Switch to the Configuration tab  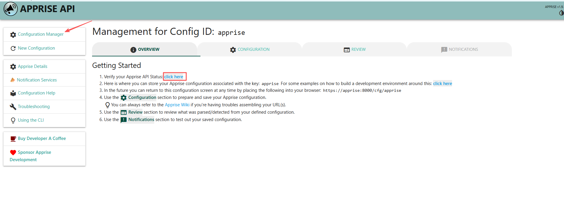pos(250,49)
